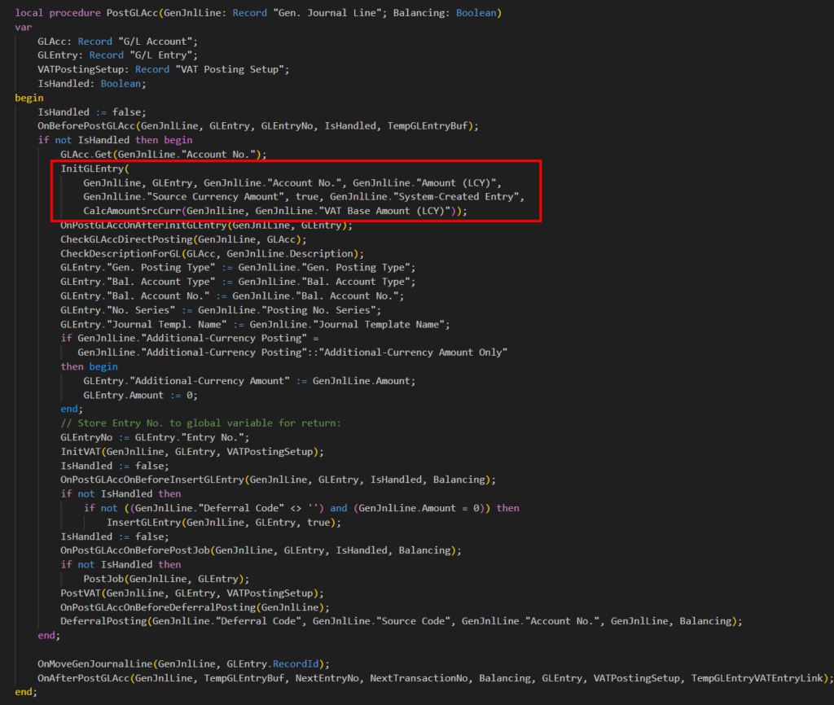Click the highlighted InitGLEntry function call
The height and width of the screenshot is (705, 834).
(x=92, y=169)
